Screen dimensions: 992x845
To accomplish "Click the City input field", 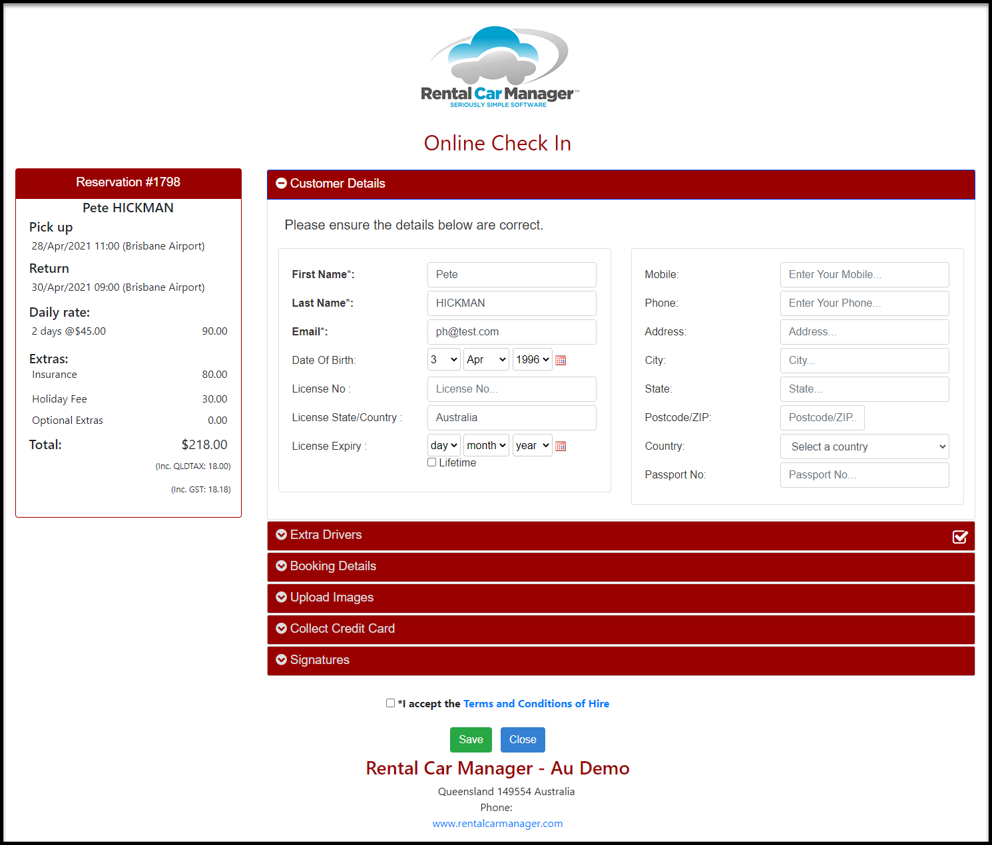I will (x=865, y=361).
